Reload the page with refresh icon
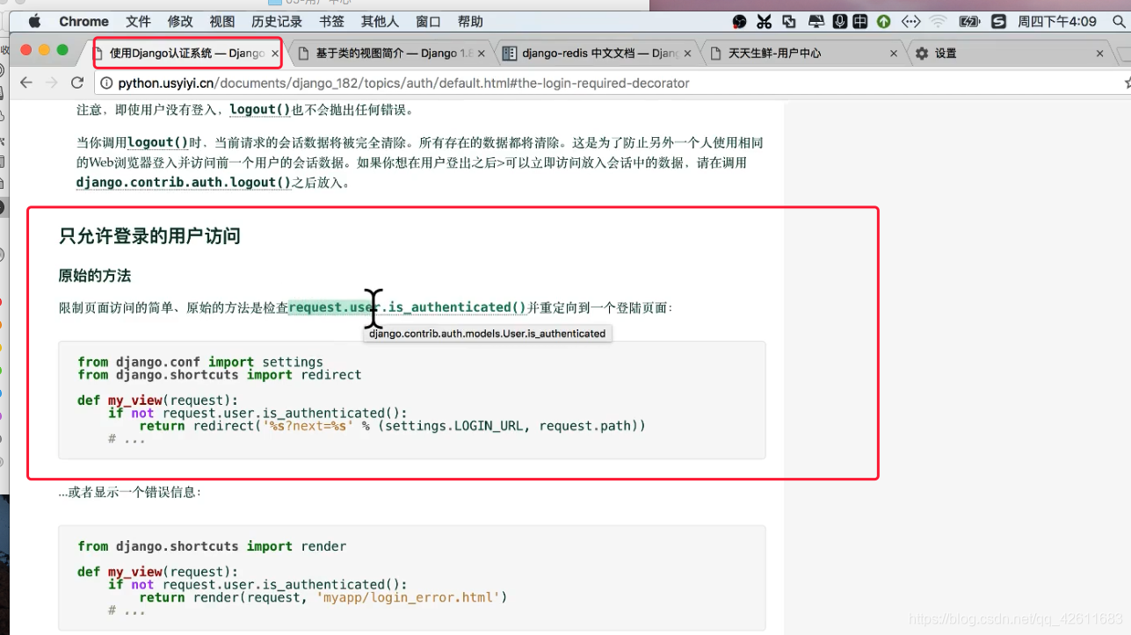The height and width of the screenshot is (635, 1131). point(77,83)
